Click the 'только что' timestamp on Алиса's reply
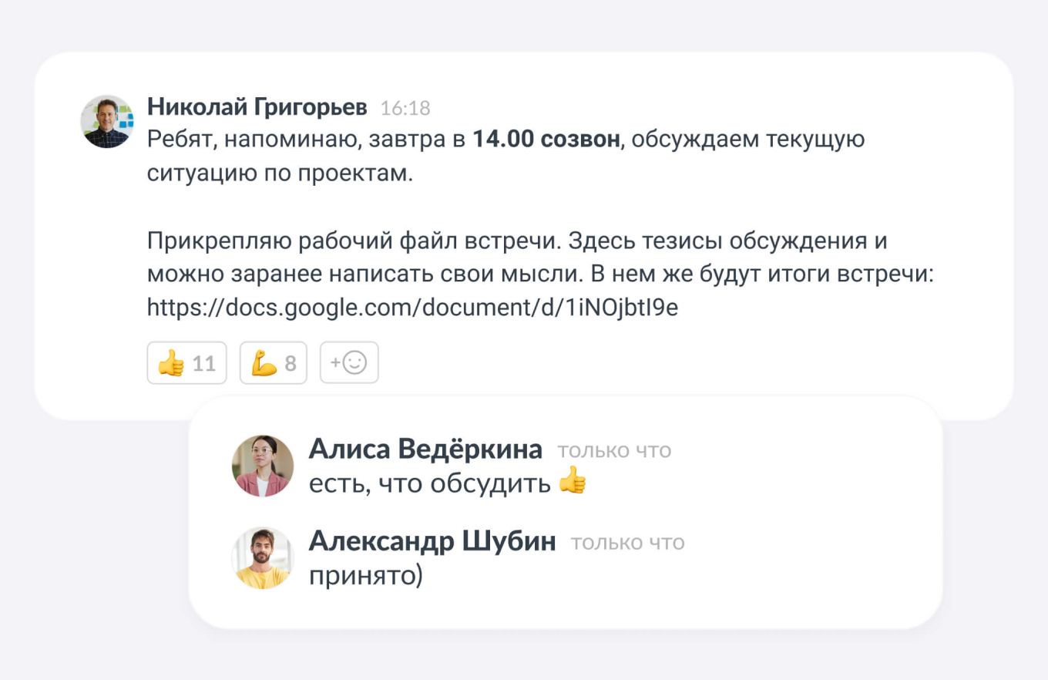Viewport: 1048px width, 680px height. (613, 450)
